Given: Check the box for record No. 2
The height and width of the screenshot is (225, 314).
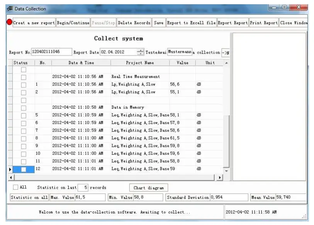Looking at the screenshot, I should (x=24, y=92).
